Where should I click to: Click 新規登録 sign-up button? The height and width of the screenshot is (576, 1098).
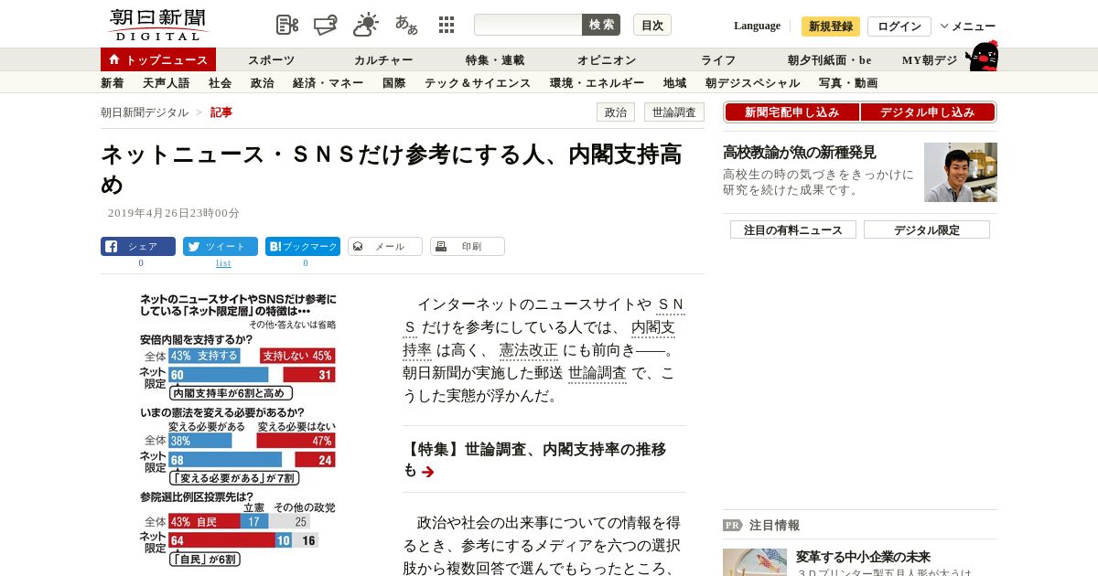point(831,26)
